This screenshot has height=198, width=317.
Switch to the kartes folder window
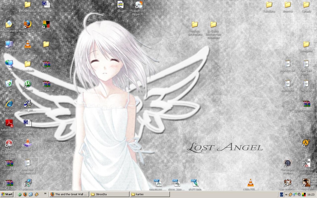(150, 194)
